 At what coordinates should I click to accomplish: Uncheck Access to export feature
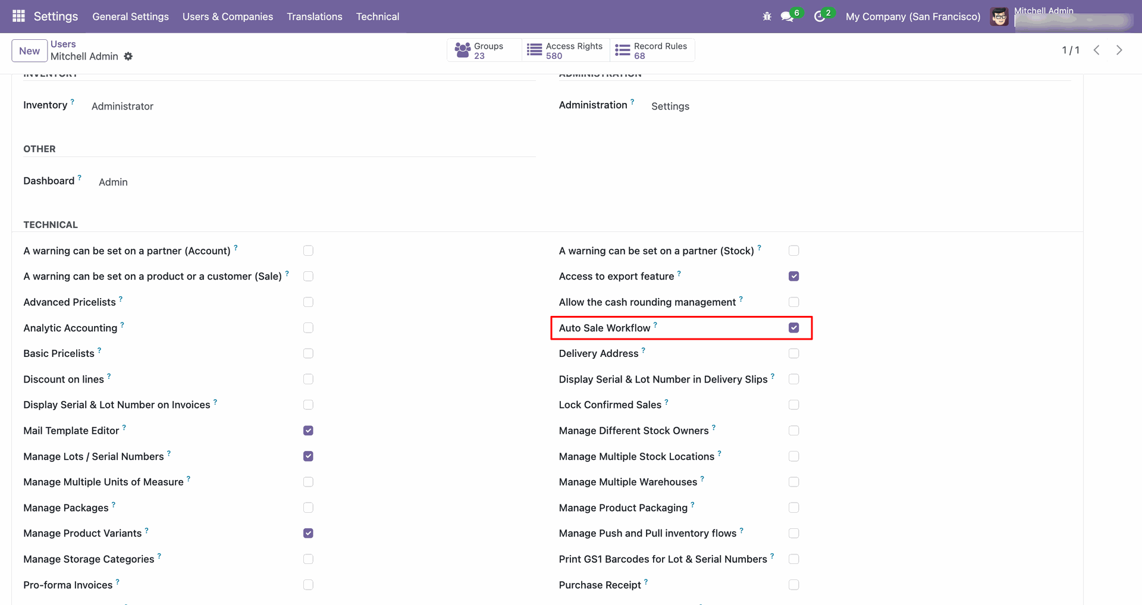pos(793,276)
